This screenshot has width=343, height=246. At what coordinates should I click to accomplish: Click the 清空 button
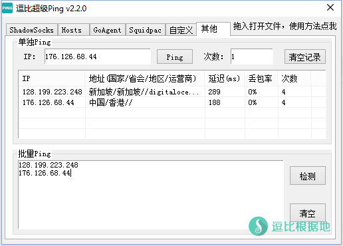pyautogui.click(x=308, y=213)
